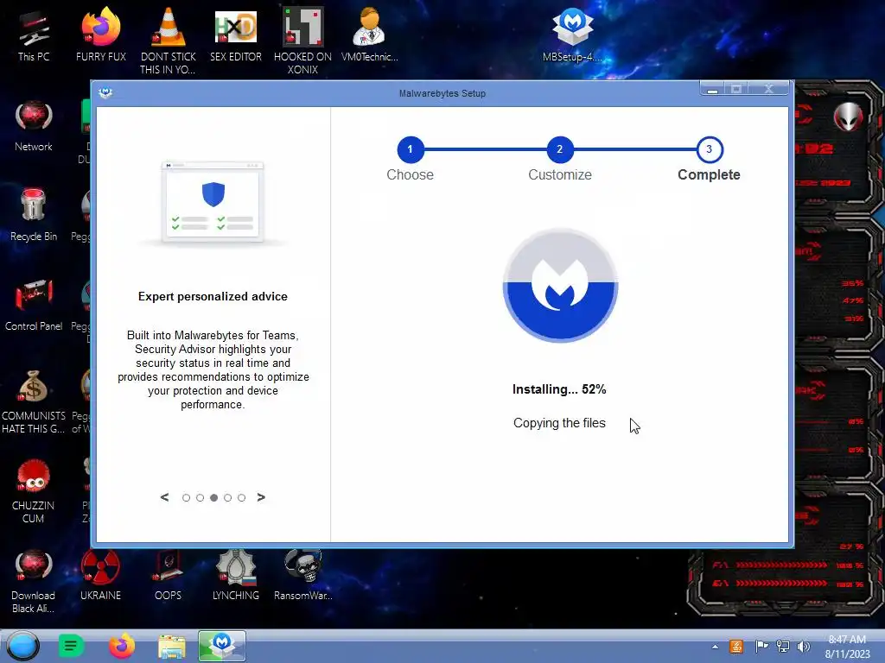Click the shield illustration thumbnail

pyautogui.click(x=213, y=203)
